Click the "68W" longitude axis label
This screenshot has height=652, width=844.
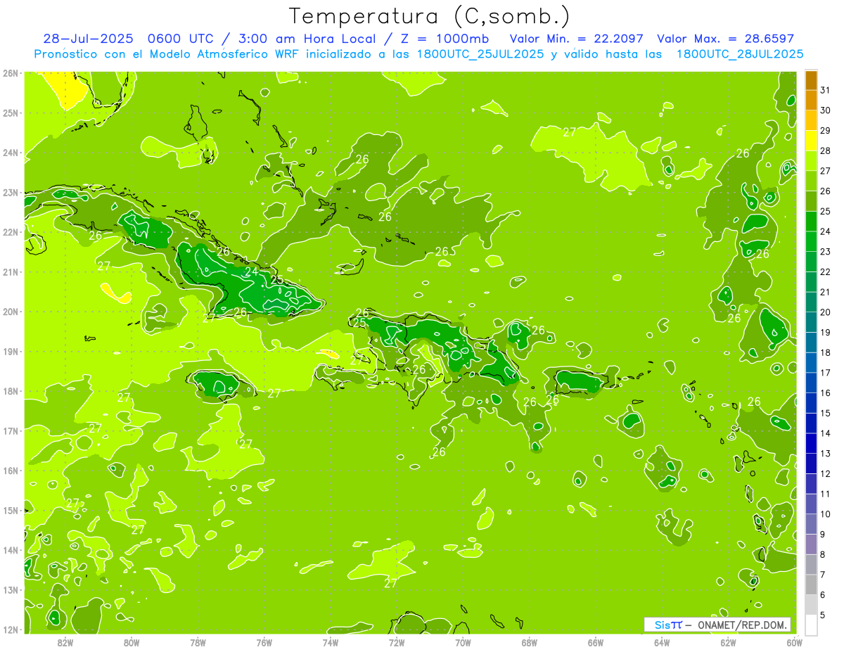pyautogui.click(x=530, y=641)
